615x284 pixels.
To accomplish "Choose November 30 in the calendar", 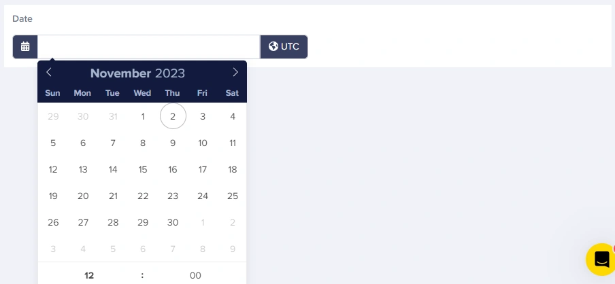I will (173, 222).
